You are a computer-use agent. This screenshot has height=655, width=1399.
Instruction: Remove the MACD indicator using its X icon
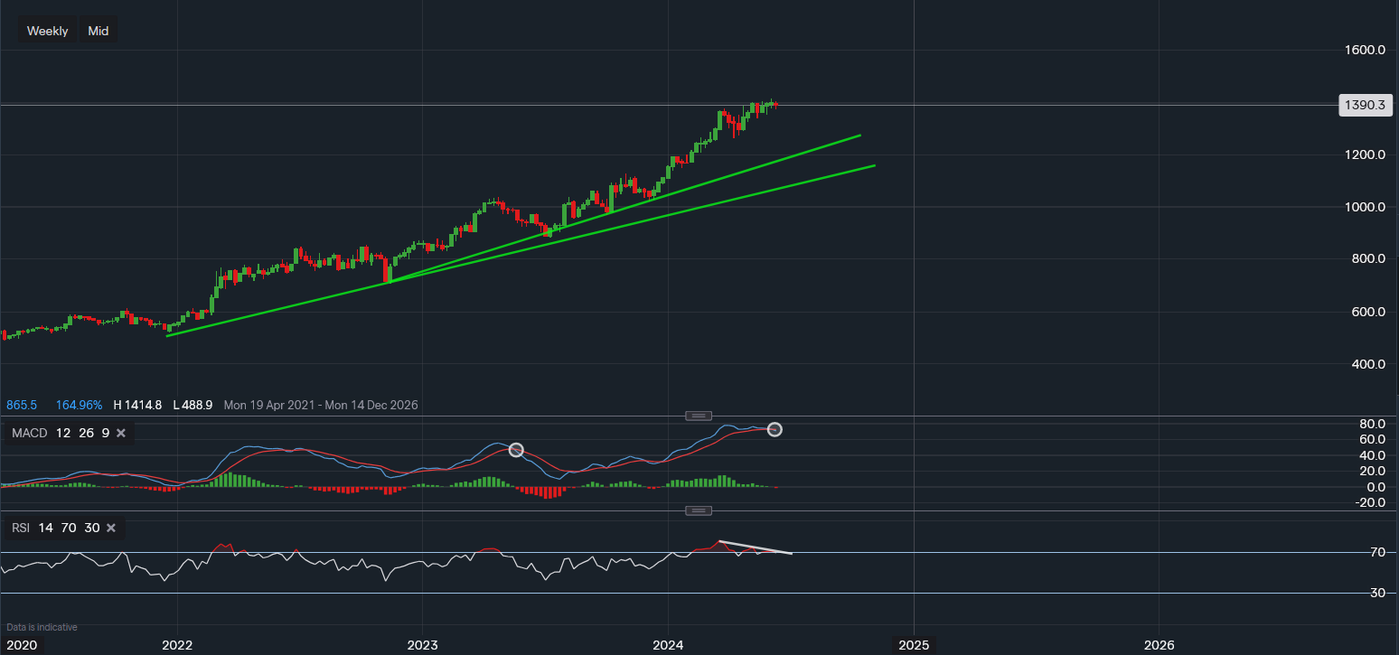120,433
